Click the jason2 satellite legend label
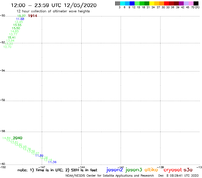Screen dimensions: 202x178 (115, 170)
